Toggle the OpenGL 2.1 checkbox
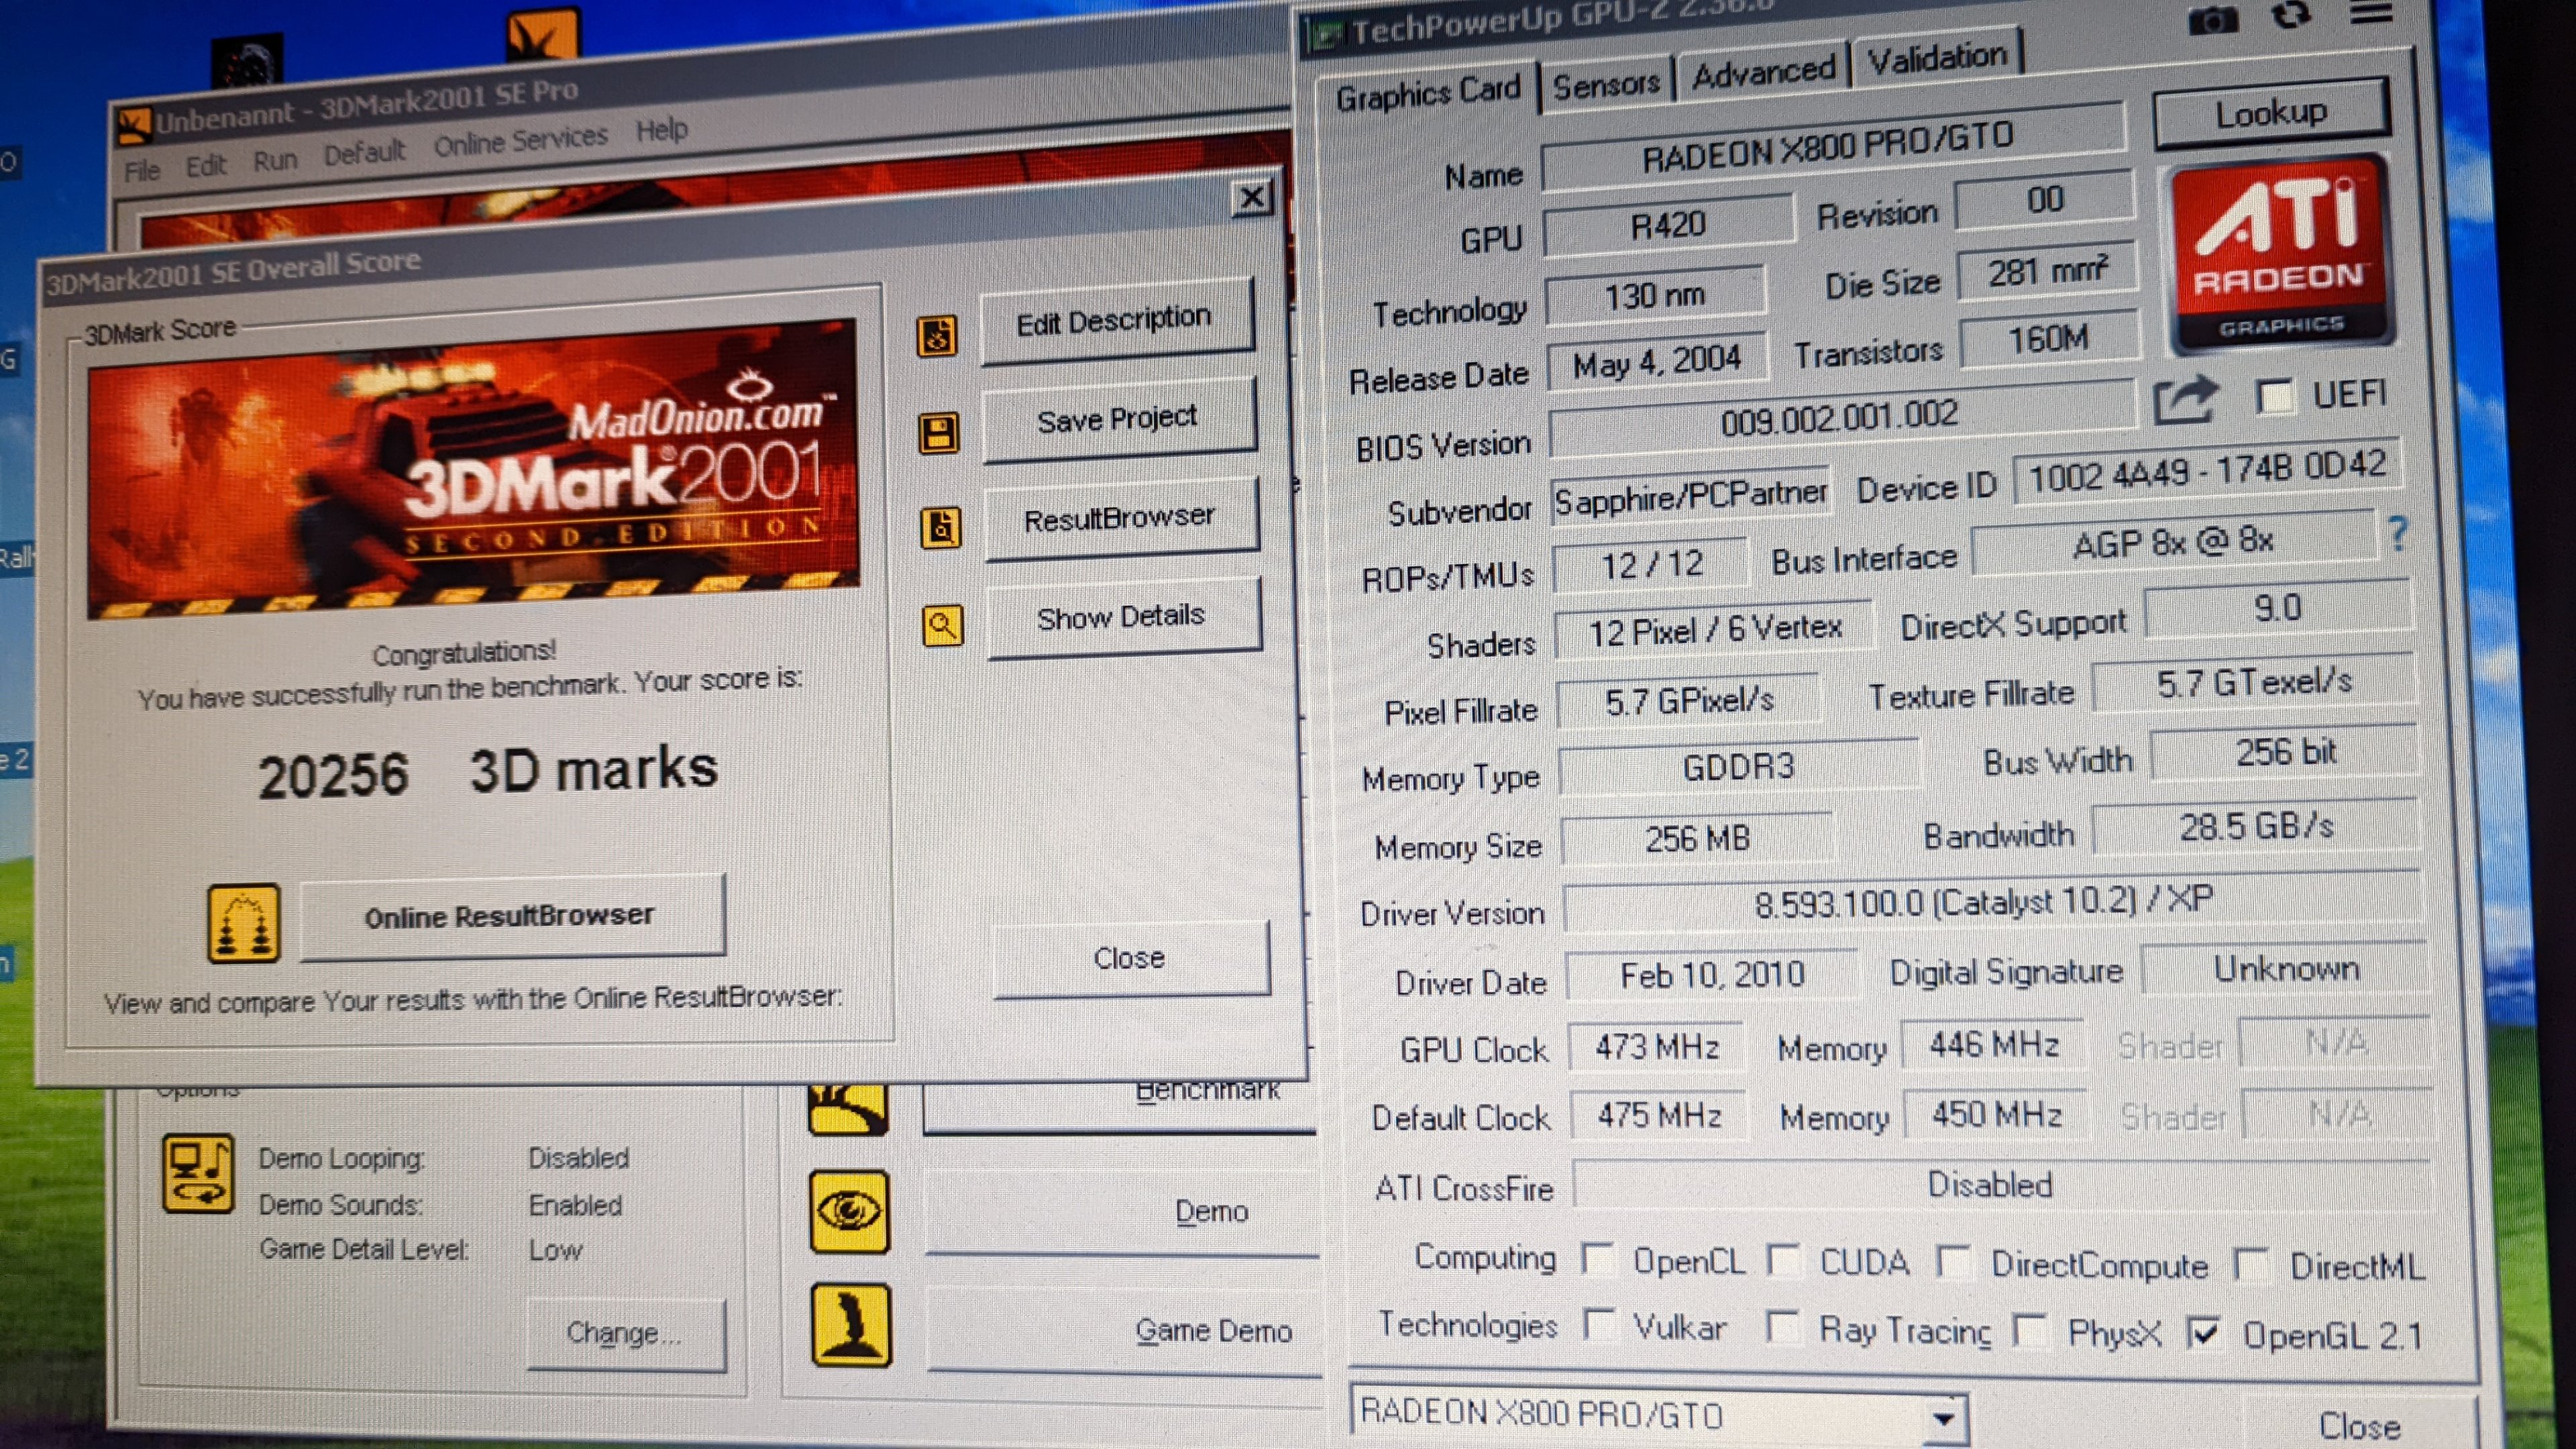 (x=2204, y=1333)
